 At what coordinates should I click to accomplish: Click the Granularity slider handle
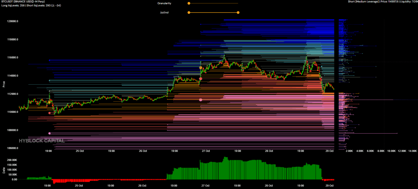click(189, 3)
